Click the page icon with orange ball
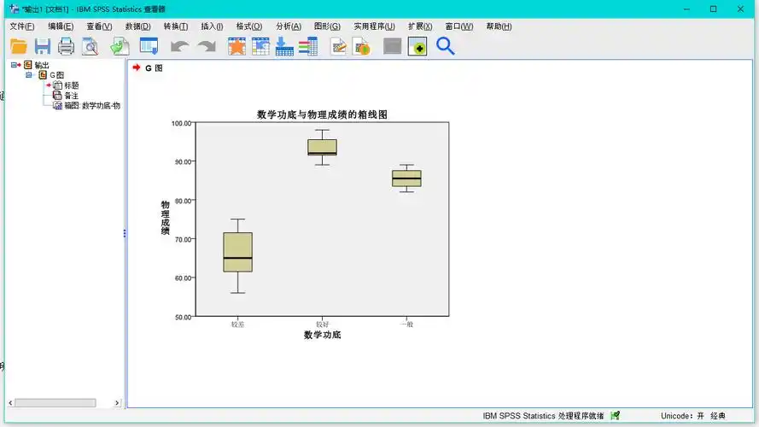The width and height of the screenshot is (759, 427). [x=362, y=46]
